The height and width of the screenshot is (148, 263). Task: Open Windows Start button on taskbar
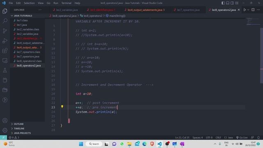coord(81,144)
